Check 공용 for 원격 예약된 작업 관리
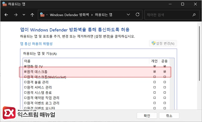 click(x=165, y=98)
